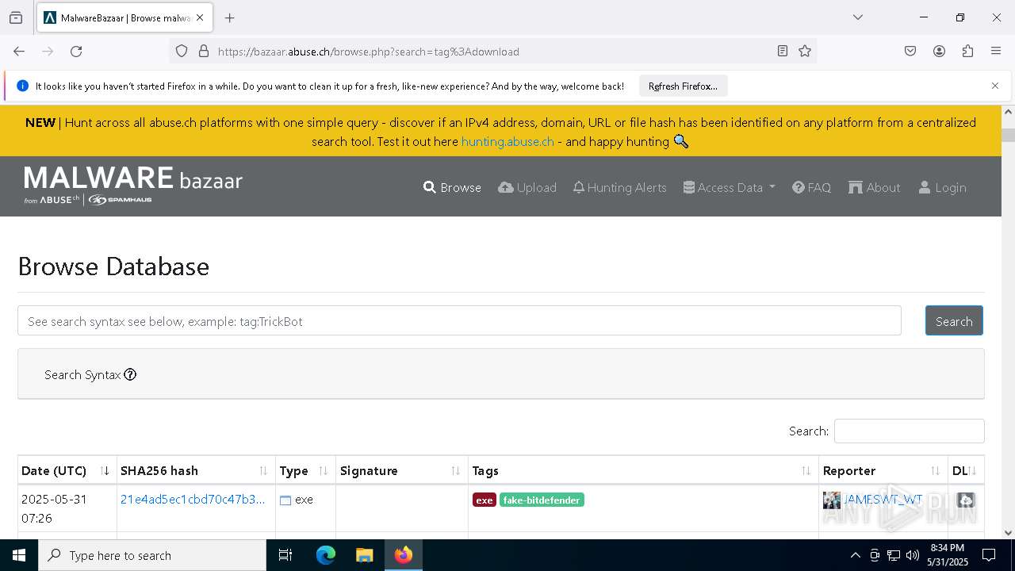The image size is (1015, 571).
Task: Open the Firefox application menu
Action: coord(996,52)
